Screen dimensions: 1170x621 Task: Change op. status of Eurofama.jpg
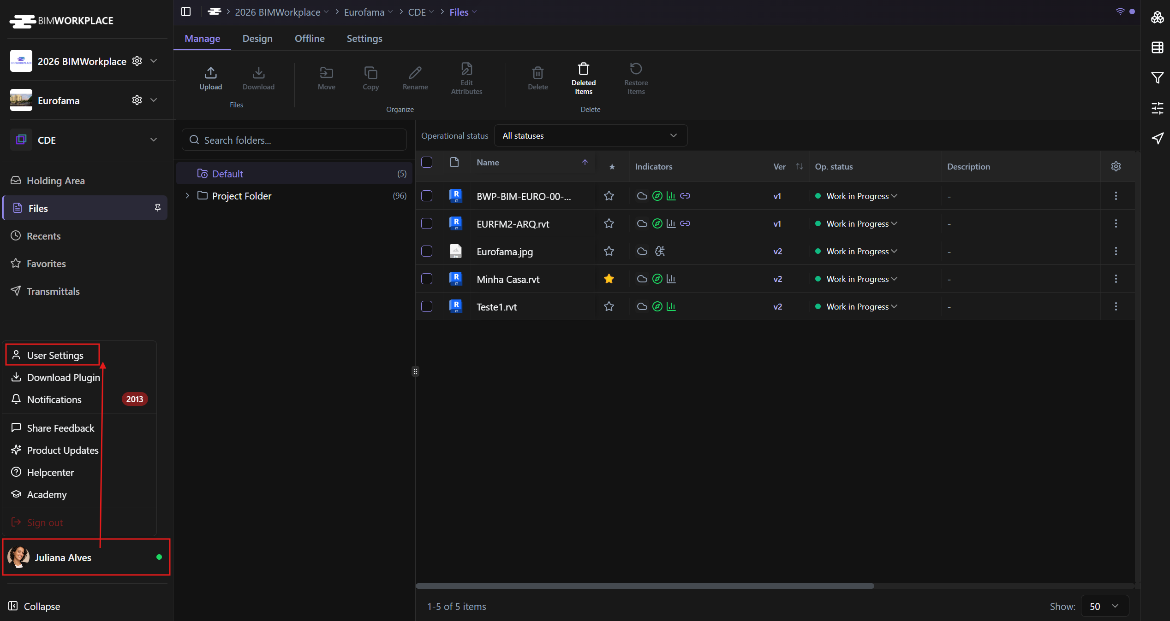(856, 251)
